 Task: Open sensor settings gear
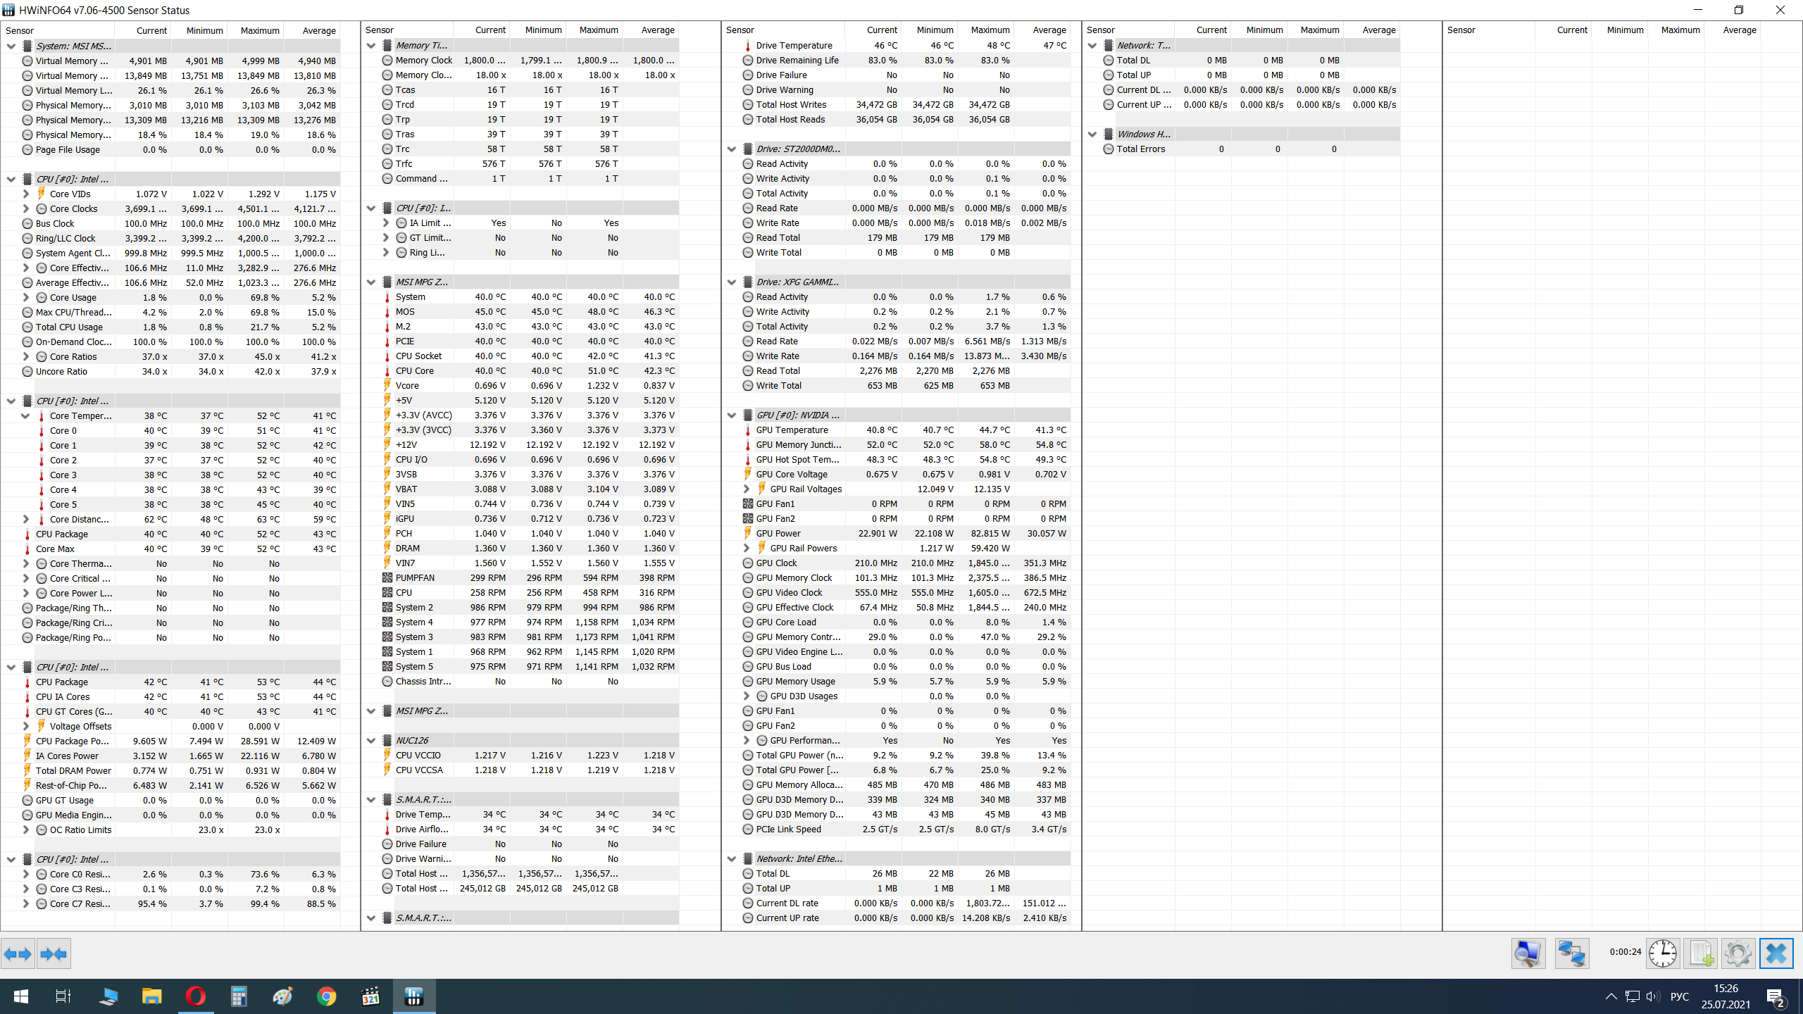pyautogui.click(x=1738, y=953)
